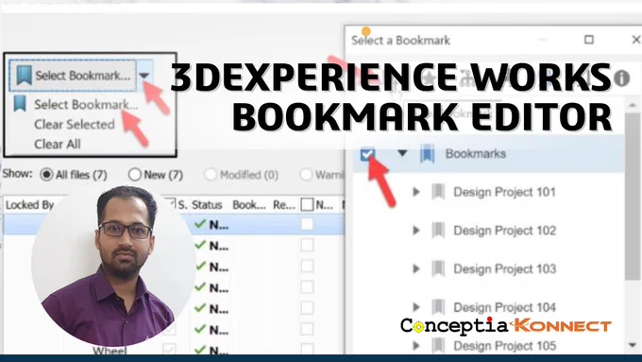Select the Design Project 103 bookmark
The width and height of the screenshot is (642, 362).
pos(504,269)
